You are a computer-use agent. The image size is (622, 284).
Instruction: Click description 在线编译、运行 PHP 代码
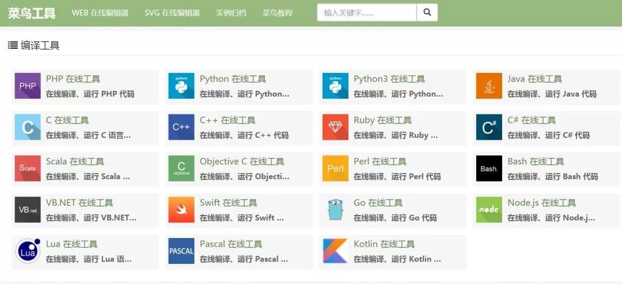90,94
